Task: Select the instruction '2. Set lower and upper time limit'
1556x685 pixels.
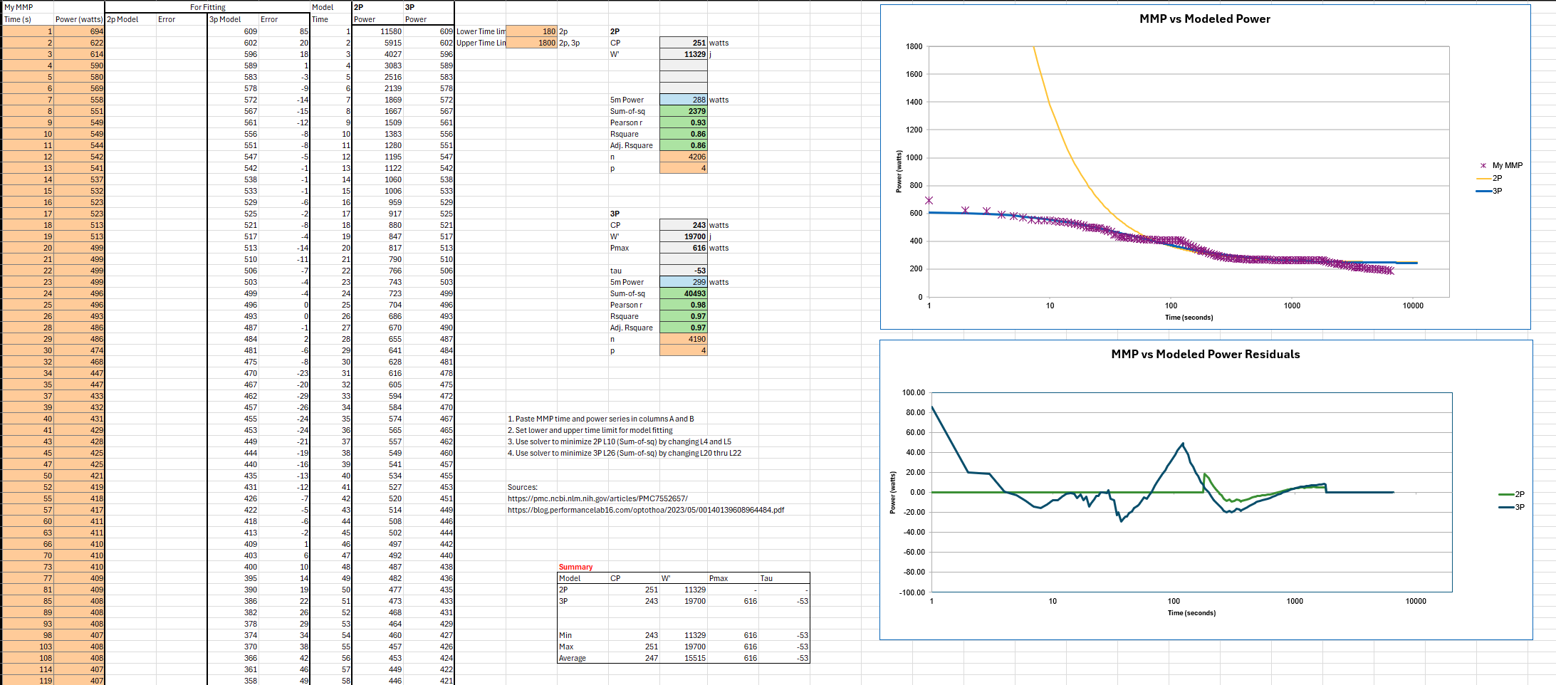Action: [590, 430]
